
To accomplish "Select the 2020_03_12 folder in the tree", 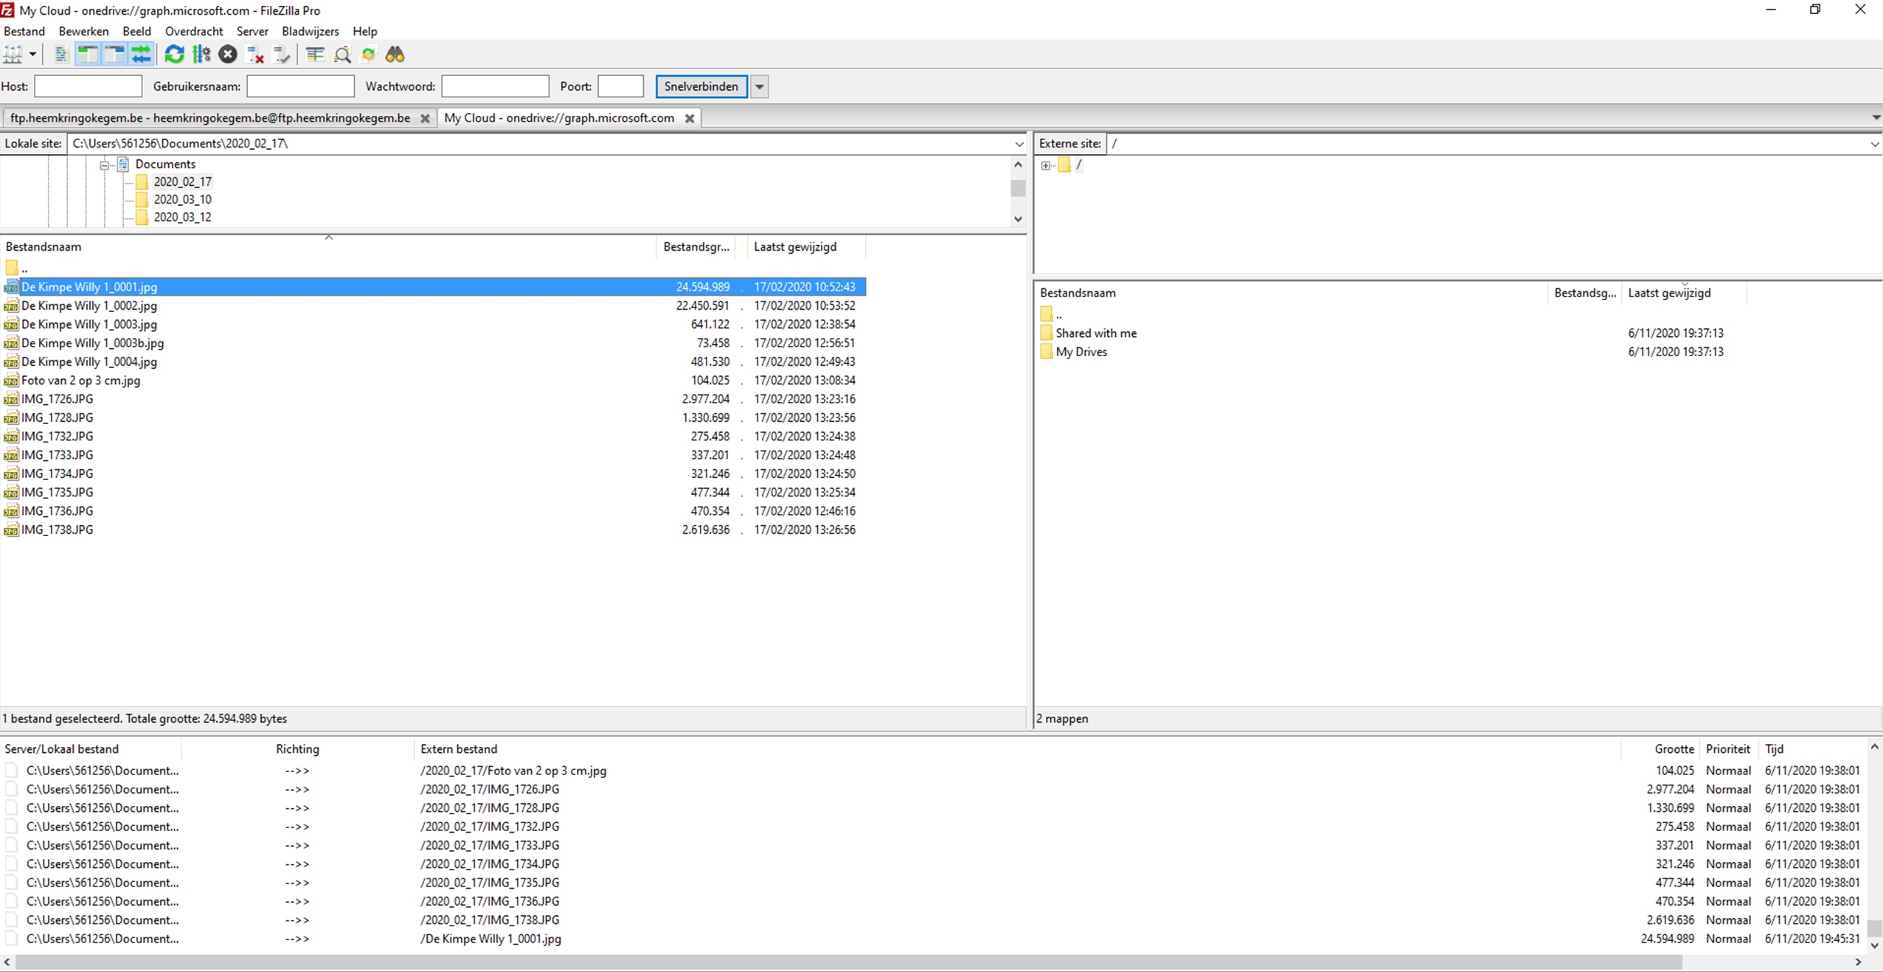I will click(x=182, y=217).
